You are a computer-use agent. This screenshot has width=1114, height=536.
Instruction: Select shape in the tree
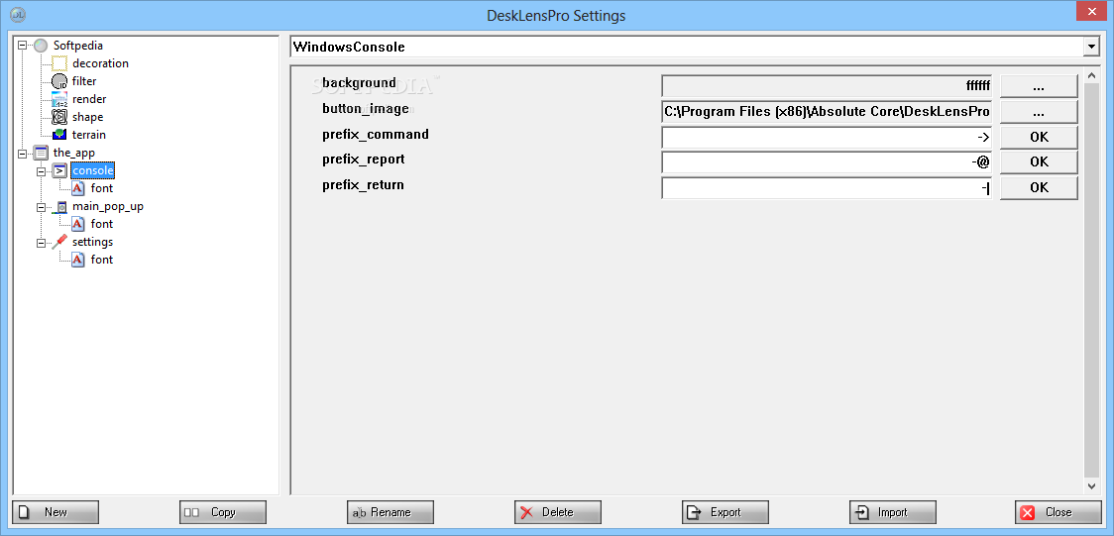click(x=87, y=117)
